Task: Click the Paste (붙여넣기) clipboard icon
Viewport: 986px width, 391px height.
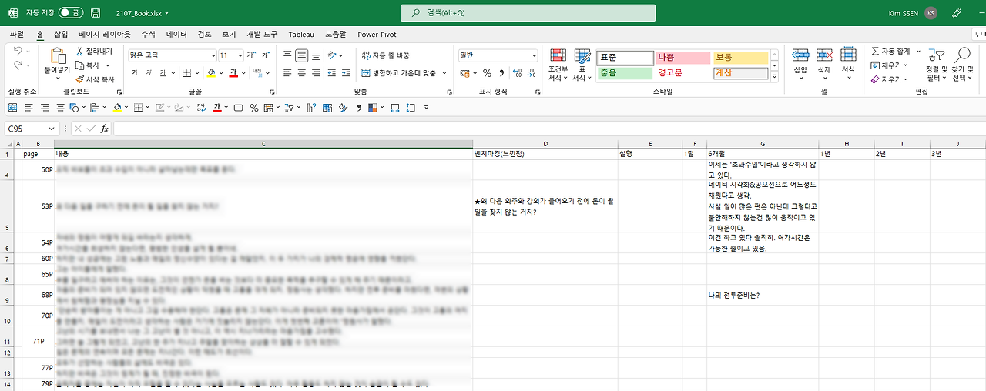Action: tap(58, 56)
